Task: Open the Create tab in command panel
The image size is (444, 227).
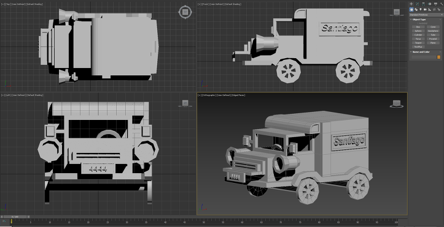Action: pyautogui.click(x=411, y=4)
